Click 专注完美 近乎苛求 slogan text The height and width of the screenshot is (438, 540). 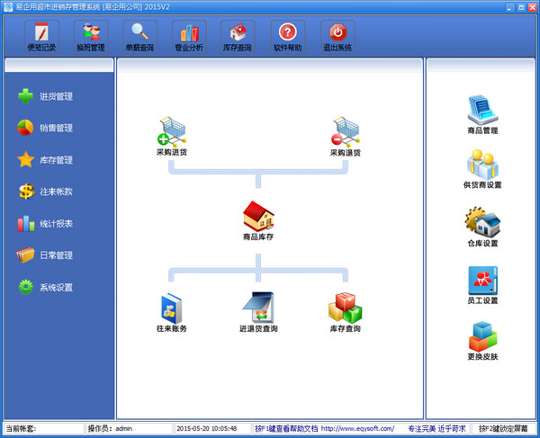point(436,429)
